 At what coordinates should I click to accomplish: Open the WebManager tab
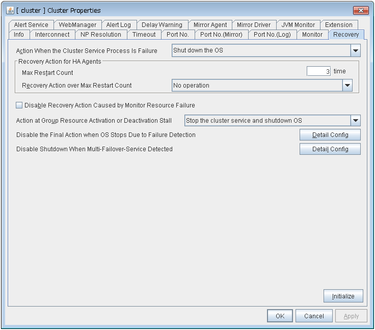[77, 25]
